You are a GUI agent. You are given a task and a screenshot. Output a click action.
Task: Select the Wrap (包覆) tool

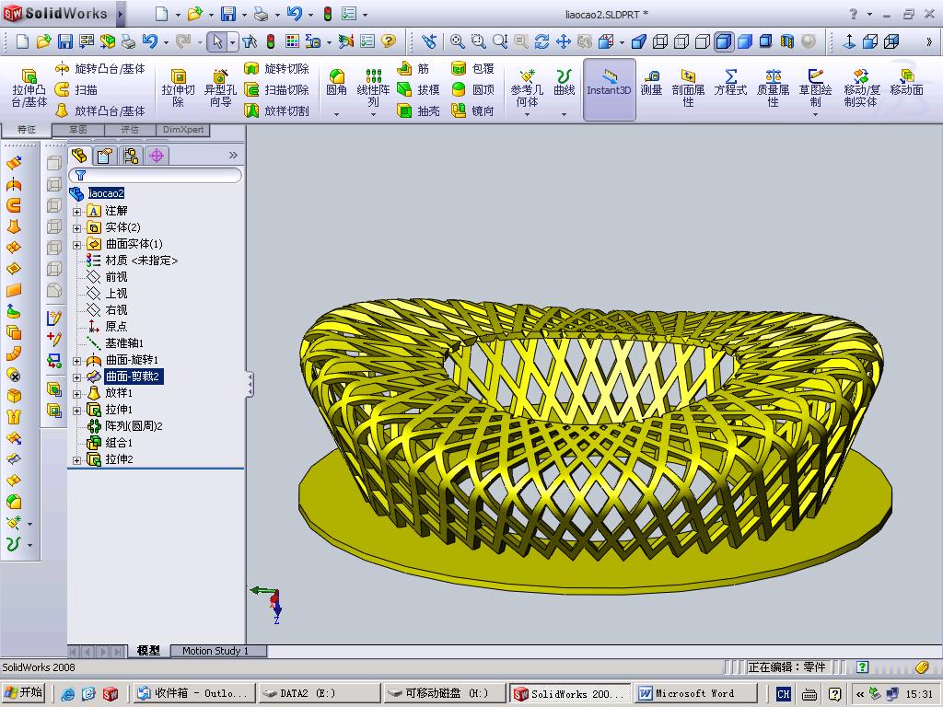point(472,68)
